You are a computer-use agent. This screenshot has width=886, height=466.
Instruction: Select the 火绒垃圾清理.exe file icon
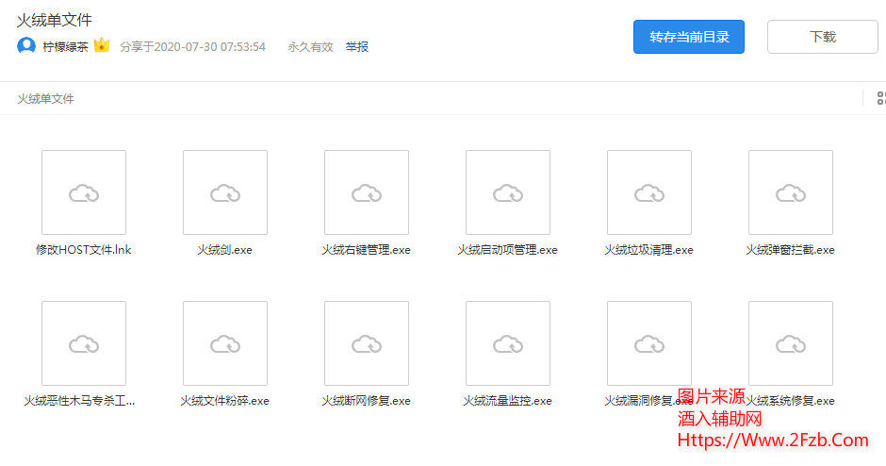649,192
